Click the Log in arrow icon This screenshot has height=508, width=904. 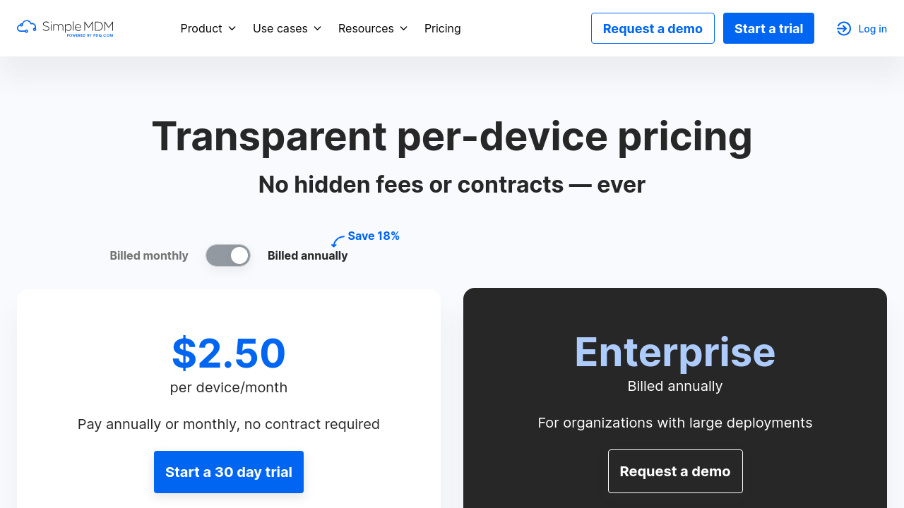844,28
